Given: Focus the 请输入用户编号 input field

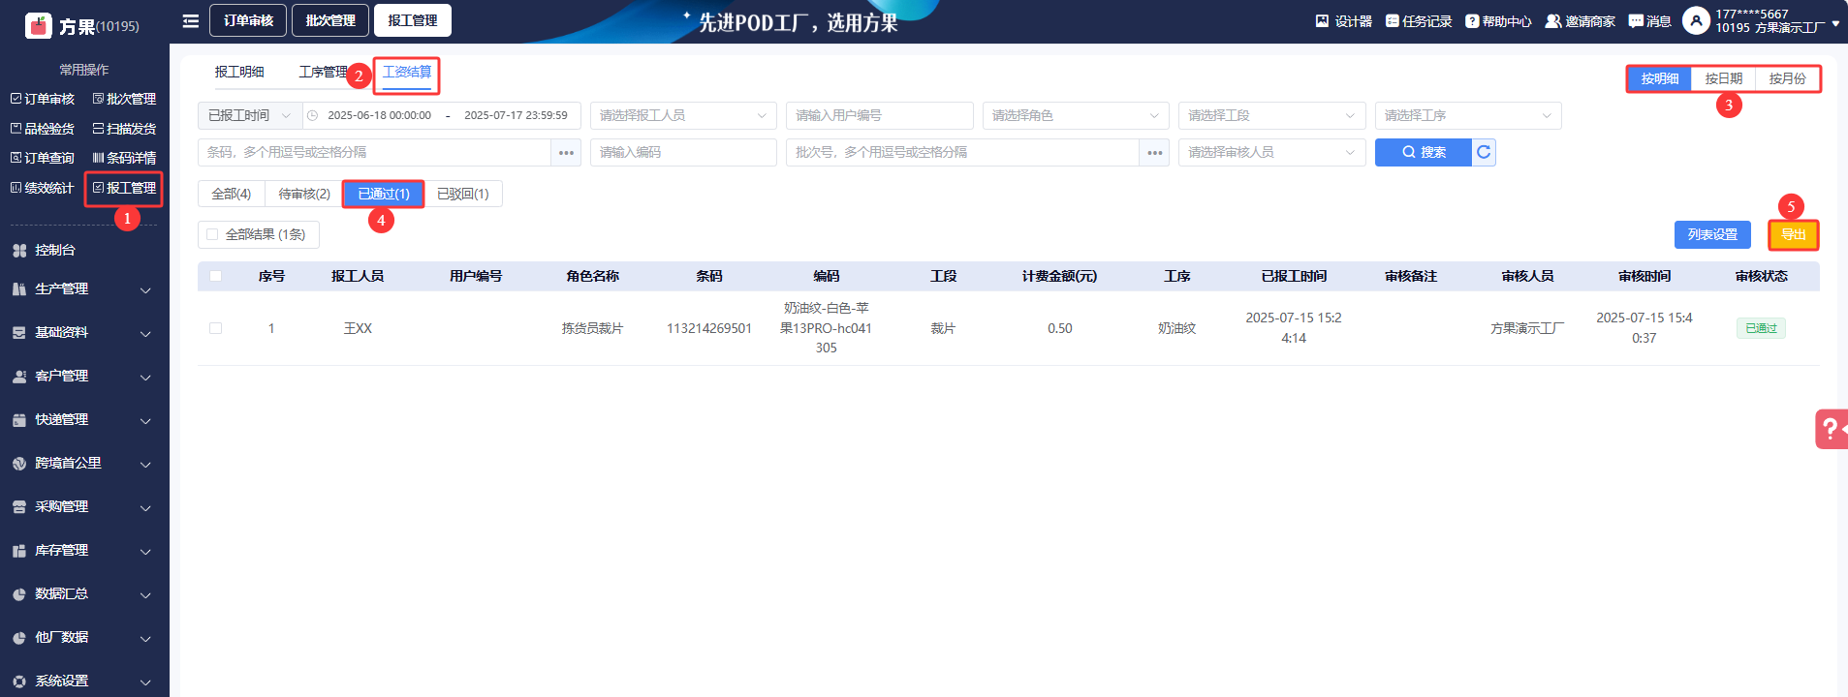Looking at the screenshot, I should point(880,115).
